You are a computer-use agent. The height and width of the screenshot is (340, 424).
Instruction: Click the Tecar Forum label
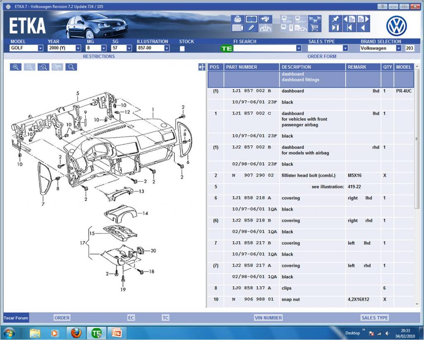click(16, 318)
